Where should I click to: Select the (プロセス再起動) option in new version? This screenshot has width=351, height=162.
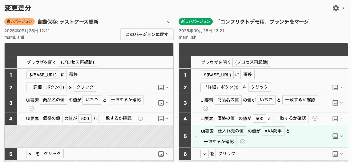(252, 62)
